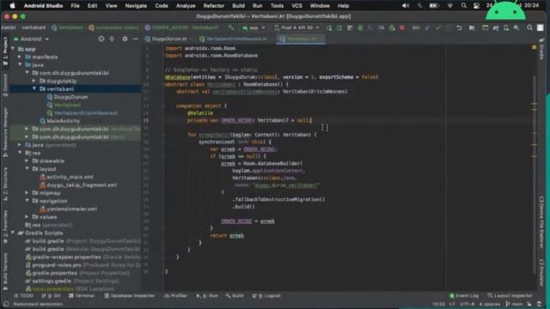Image resolution: width=550 pixels, height=309 pixels.
Task: Expand the values folder
Action: pos(27,217)
